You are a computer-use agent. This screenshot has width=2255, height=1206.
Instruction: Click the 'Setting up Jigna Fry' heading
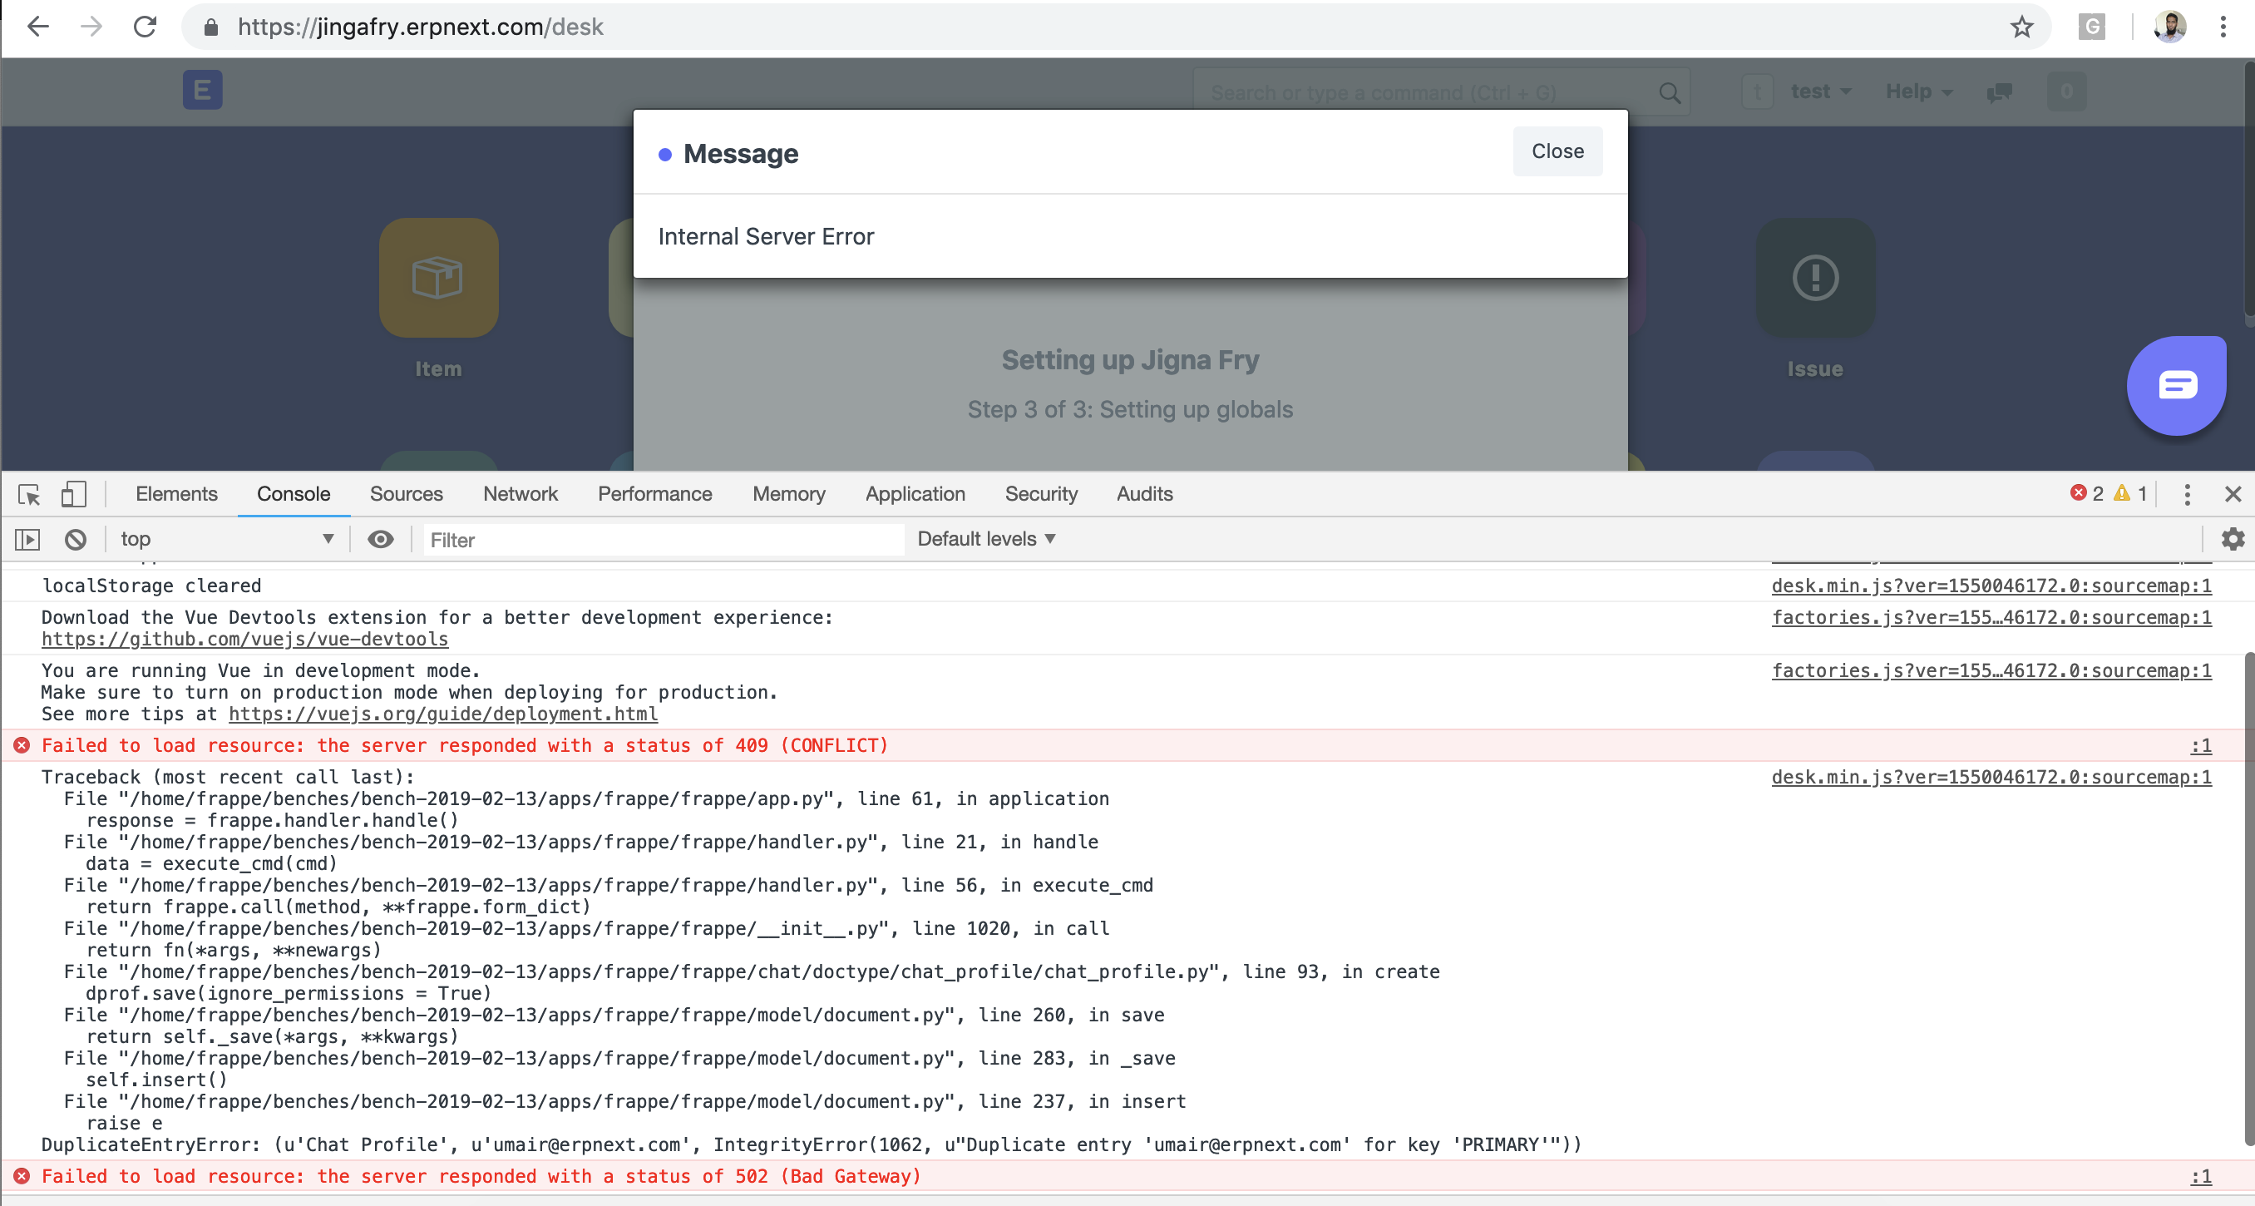click(1130, 360)
